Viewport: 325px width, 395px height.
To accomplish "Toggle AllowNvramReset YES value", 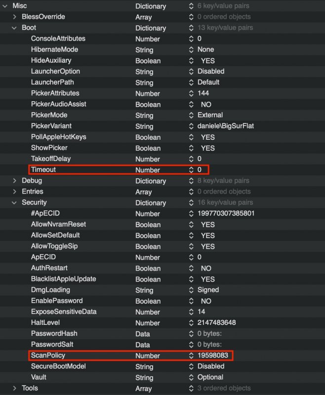I will [x=207, y=224].
